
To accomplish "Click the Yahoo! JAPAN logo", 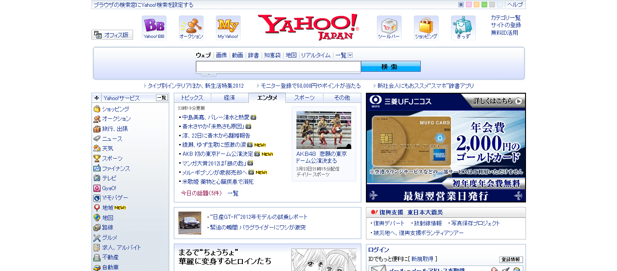I will [308, 27].
